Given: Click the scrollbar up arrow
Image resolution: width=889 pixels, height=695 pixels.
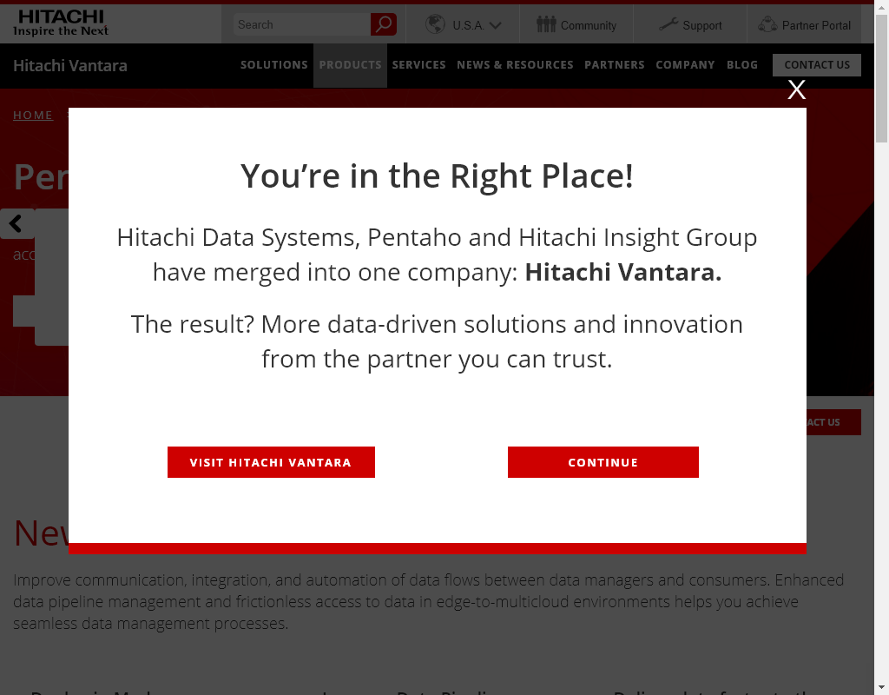Looking at the screenshot, I should [x=882, y=7].
